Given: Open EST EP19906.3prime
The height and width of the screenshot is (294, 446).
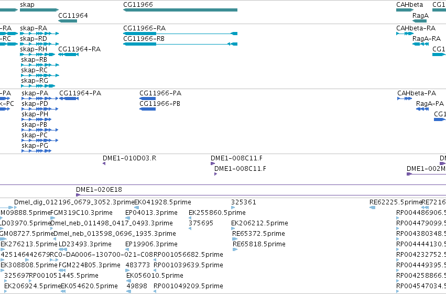Looking at the screenshot, I should pyautogui.click(x=151, y=244).
